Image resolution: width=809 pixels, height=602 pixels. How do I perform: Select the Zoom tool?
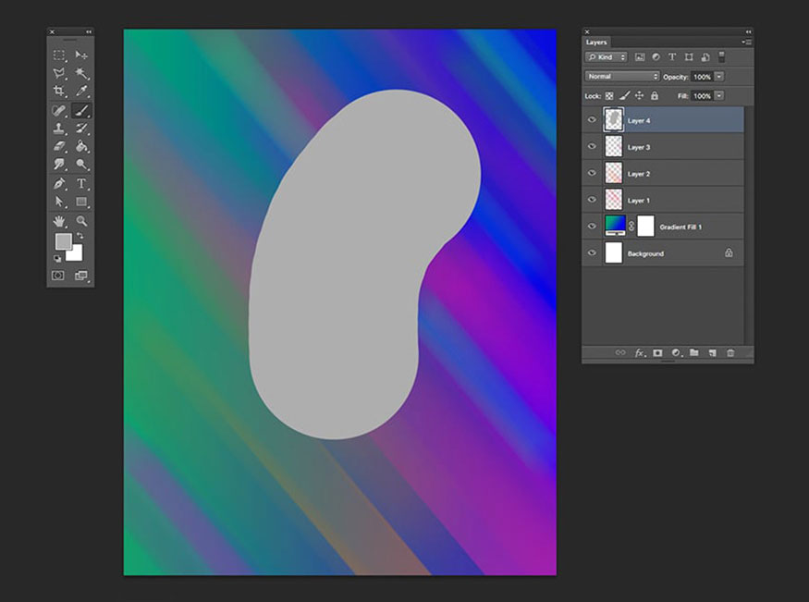point(81,221)
